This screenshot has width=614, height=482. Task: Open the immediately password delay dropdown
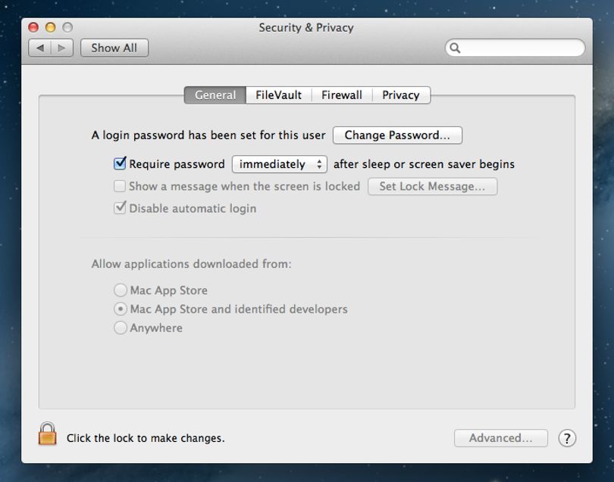(280, 164)
